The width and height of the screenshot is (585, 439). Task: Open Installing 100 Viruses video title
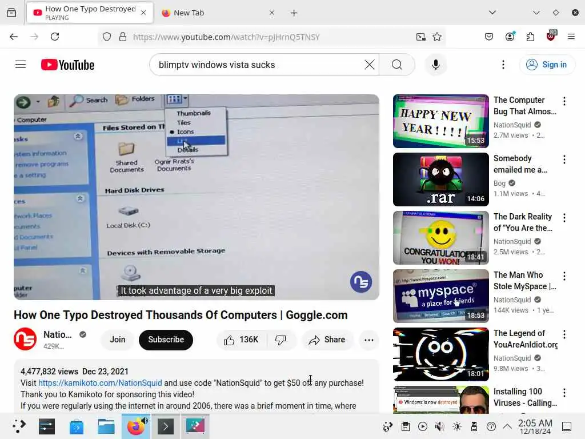pyautogui.click(x=525, y=397)
